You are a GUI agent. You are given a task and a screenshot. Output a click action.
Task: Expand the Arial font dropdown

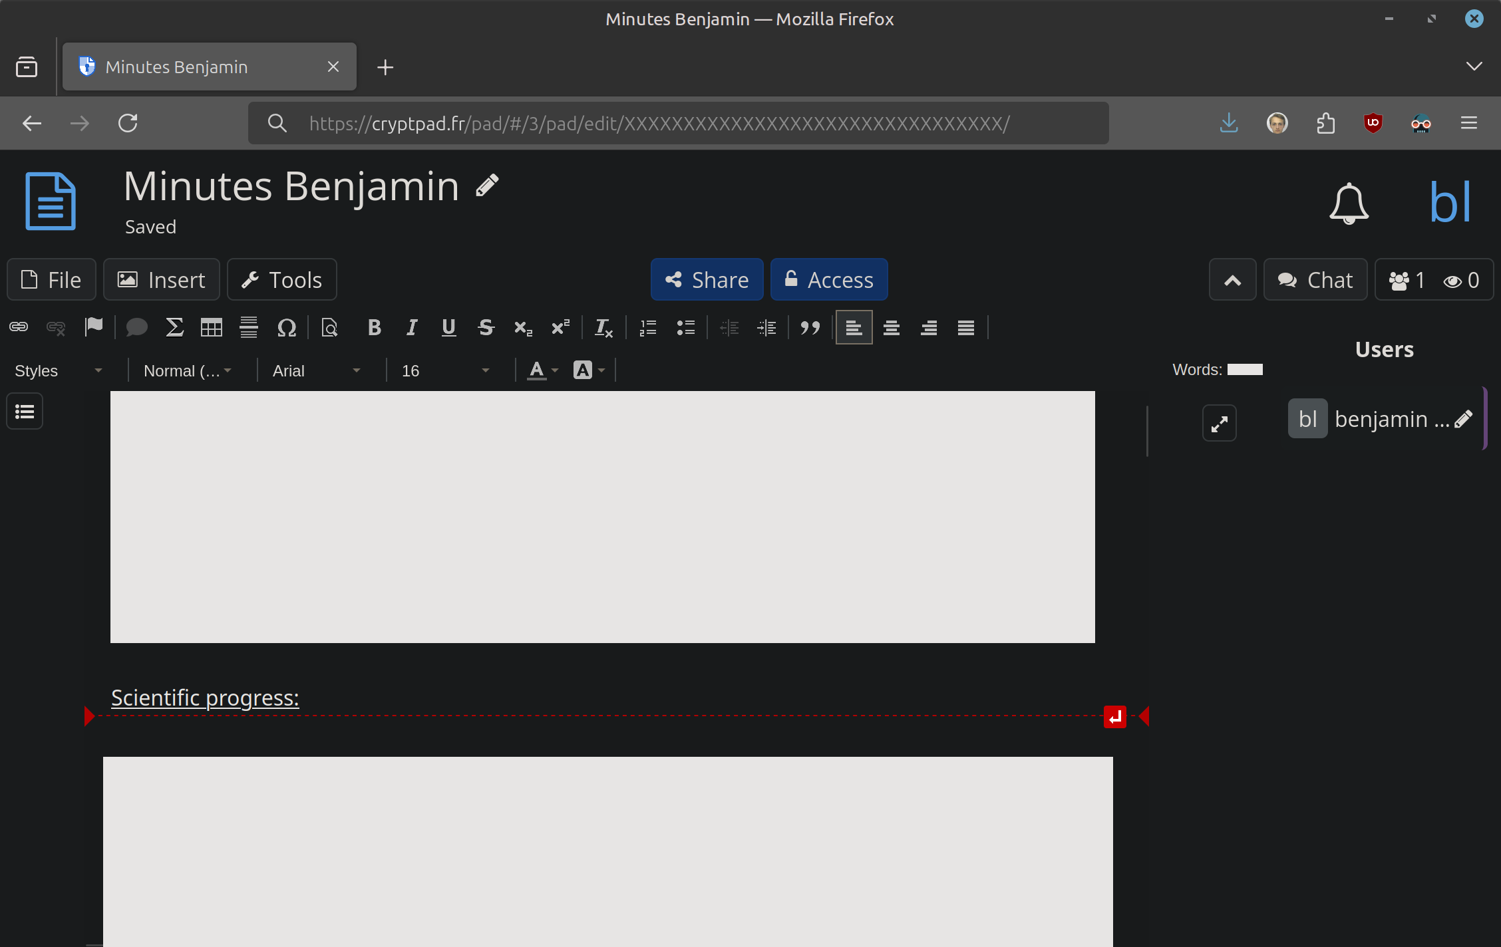tap(317, 371)
